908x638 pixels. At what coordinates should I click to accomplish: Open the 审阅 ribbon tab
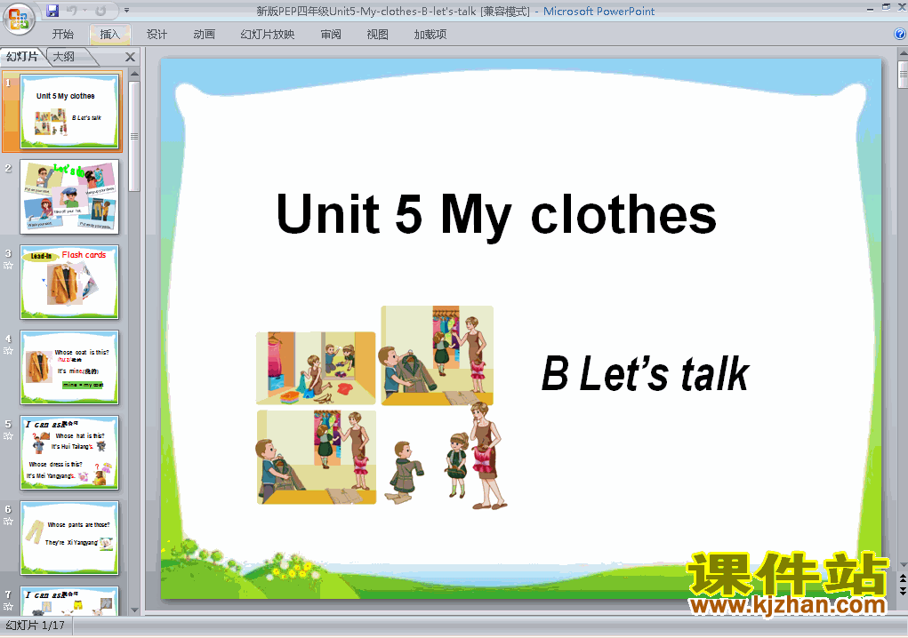(x=331, y=35)
